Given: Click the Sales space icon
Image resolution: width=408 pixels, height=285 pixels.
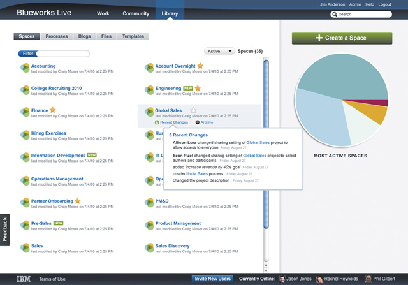Looking at the screenshot, I should click(x=25, y=248).
